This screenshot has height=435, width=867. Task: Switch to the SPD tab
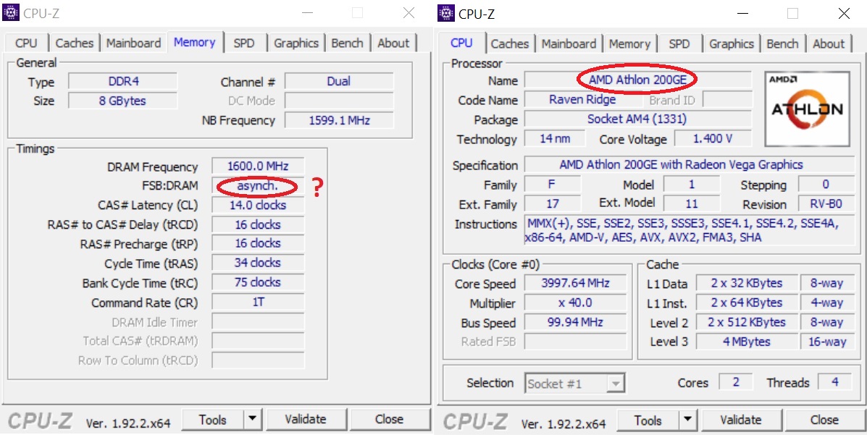[x=245, y=43]
